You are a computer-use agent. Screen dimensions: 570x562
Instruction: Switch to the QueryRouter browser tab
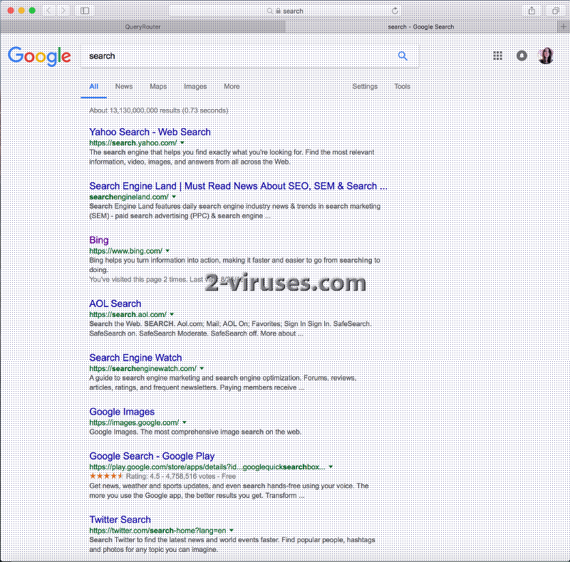(x=142, y=26)
